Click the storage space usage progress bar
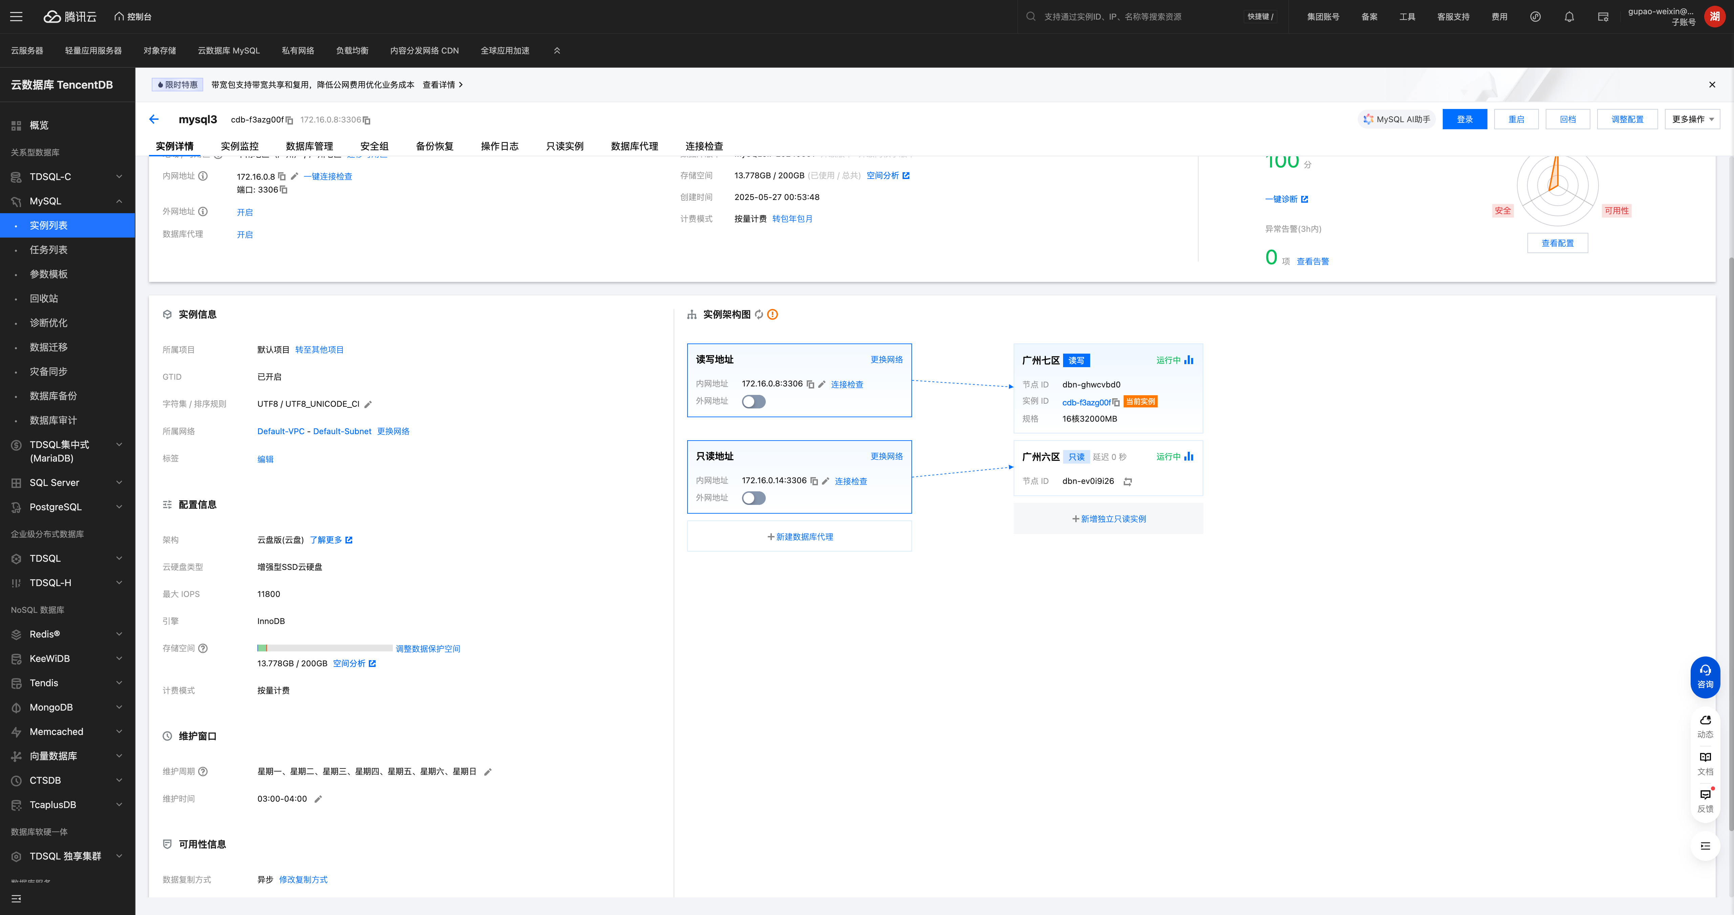Screen dimensions: 1734x915 coord(324,649)
